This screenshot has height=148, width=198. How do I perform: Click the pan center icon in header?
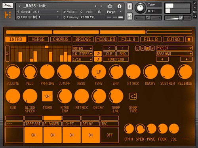tap(148, 18)
